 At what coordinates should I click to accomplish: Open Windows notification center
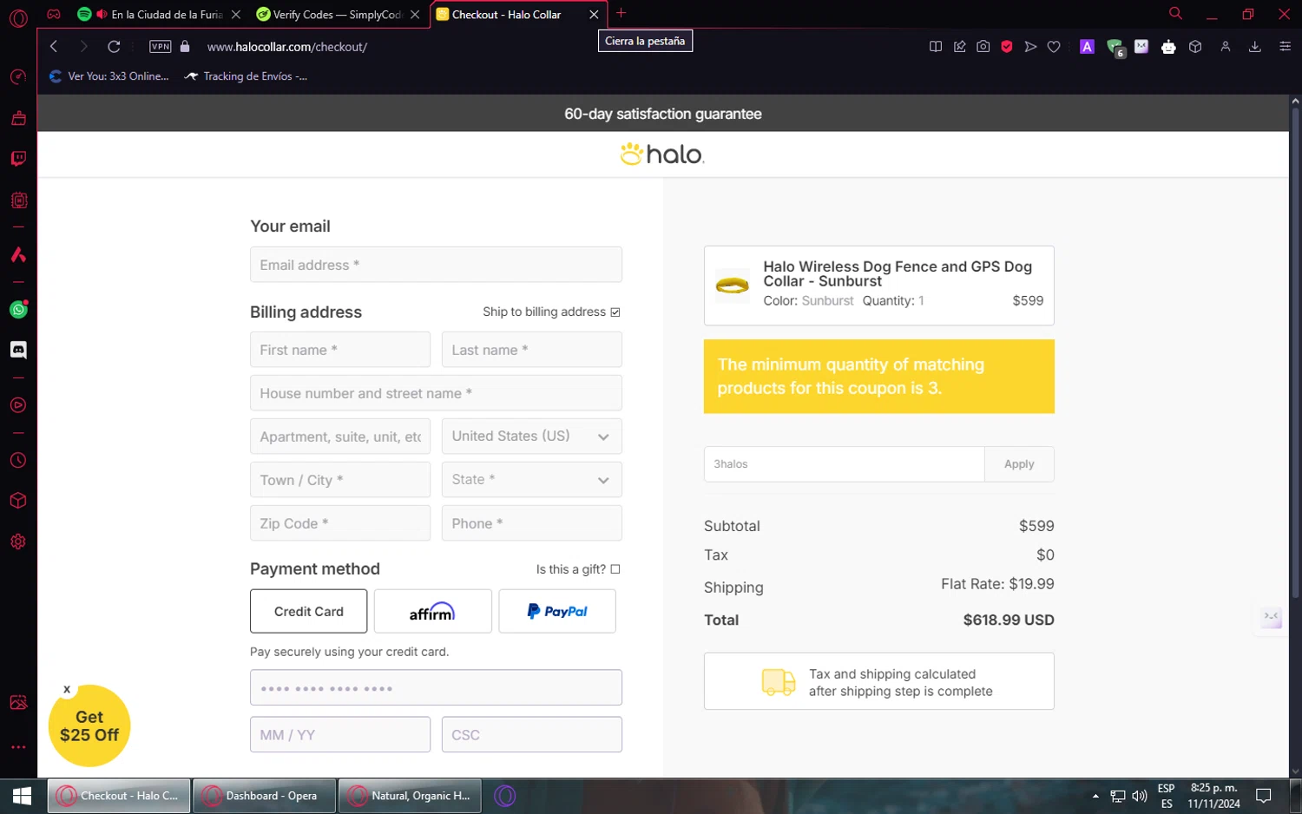click(x=1264, y=796)
